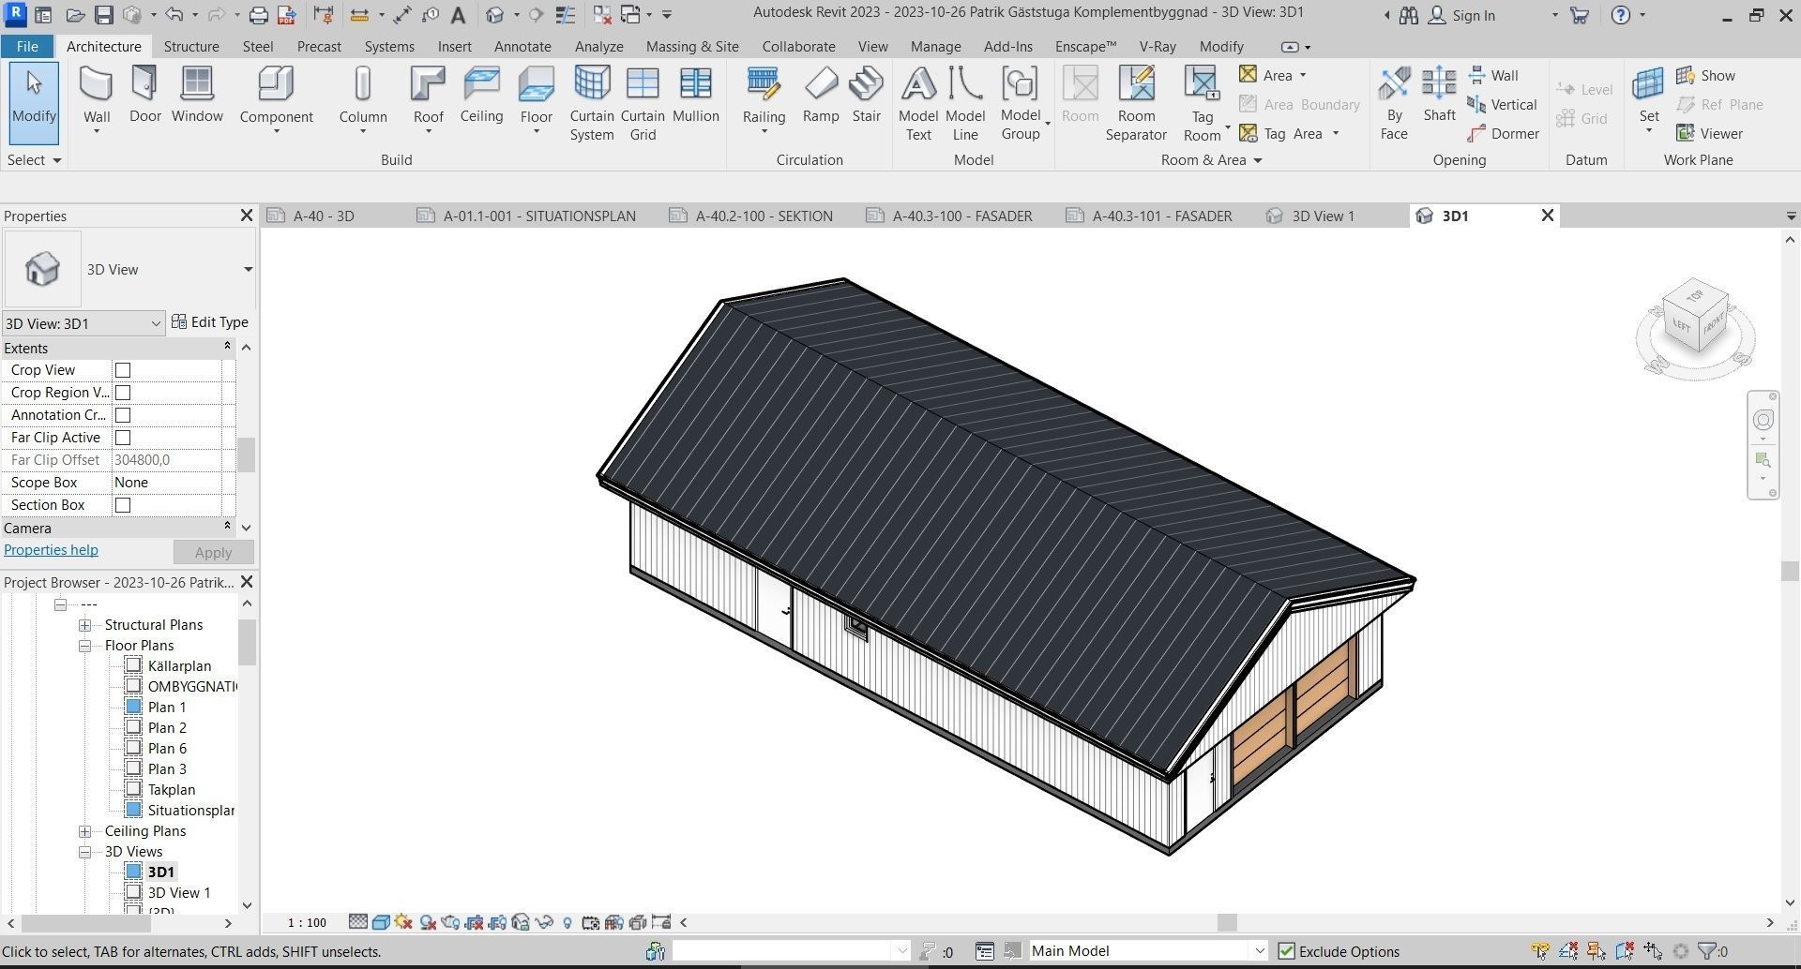1801x969 pixels.
Task: Toggle the Crop View checkbox
Action: (x=123, y=370)
